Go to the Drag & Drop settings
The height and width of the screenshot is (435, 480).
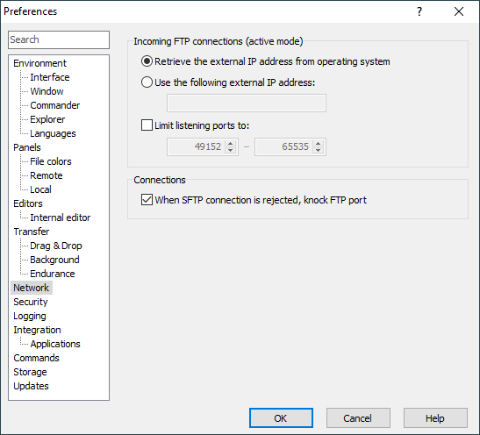56,246
